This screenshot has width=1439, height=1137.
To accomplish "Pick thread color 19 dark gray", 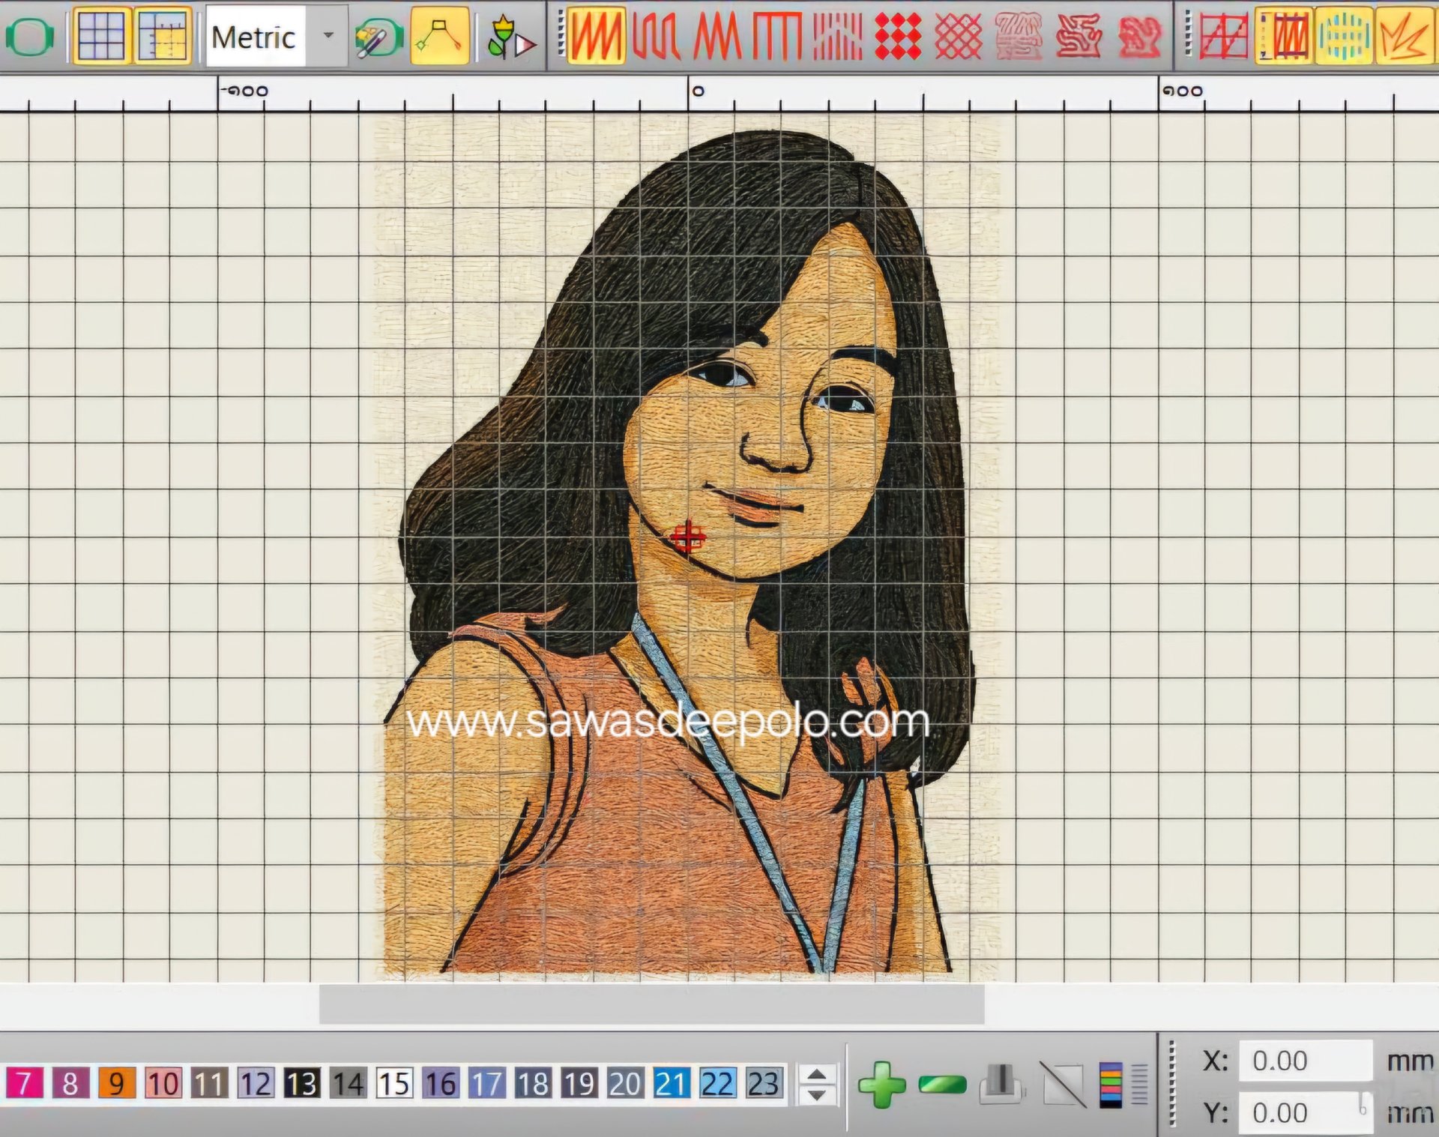I will coord(579,1084).
